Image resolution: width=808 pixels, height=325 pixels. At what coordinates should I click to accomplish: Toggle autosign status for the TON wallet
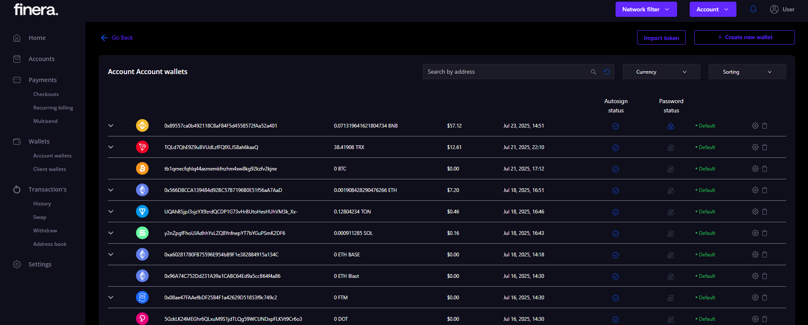[x=615, y=212]
